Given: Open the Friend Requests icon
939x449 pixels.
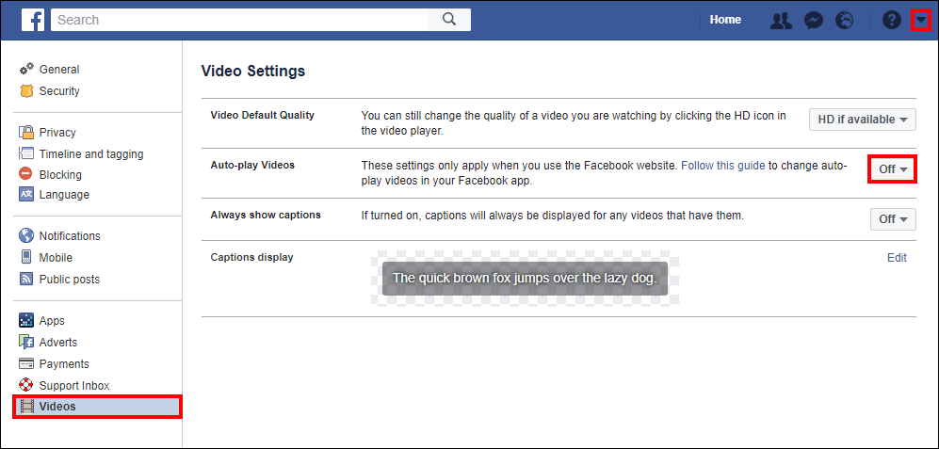Looking at the screenshot, I should tap(781, 21).
